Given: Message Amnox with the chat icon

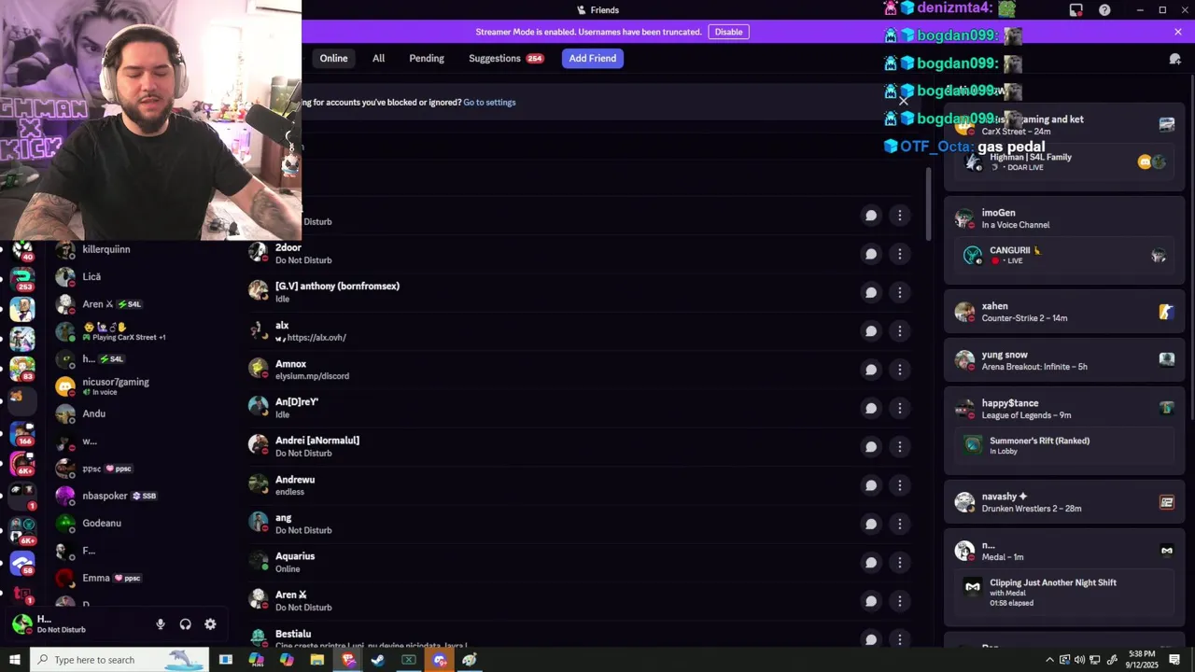Looking at the screenshot, I should [871, 370].
